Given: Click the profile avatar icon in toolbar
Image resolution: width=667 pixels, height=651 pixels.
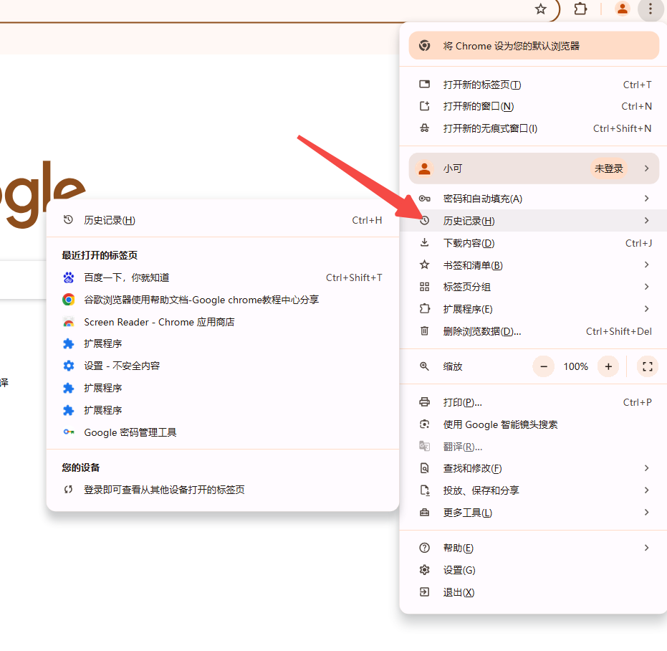Looking at the screenshot, I should coord(622,9).
